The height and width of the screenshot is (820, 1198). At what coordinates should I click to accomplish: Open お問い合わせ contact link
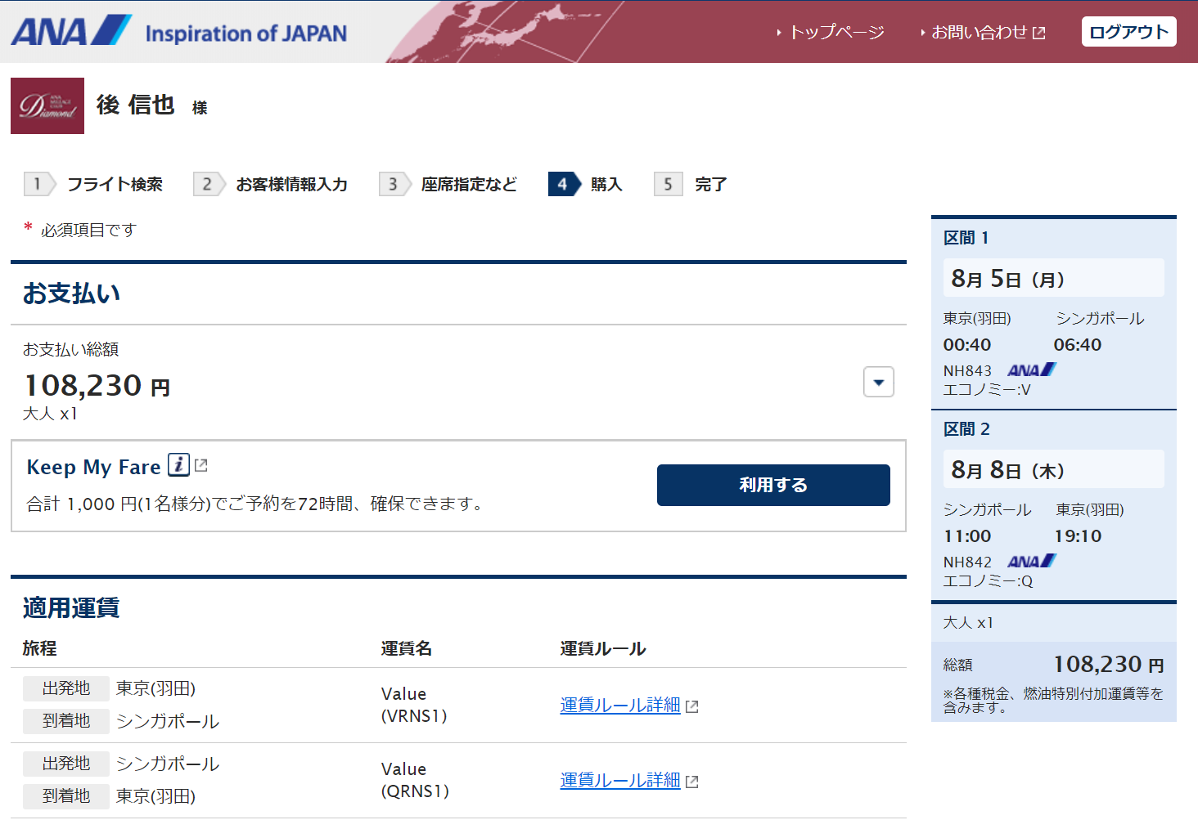point(980,32)
